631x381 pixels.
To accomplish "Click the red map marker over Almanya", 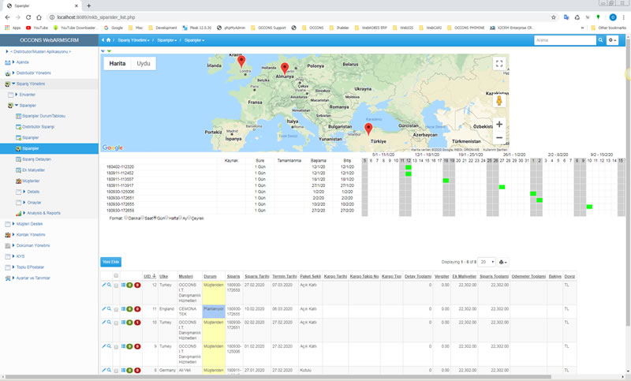I will point(285,69).
